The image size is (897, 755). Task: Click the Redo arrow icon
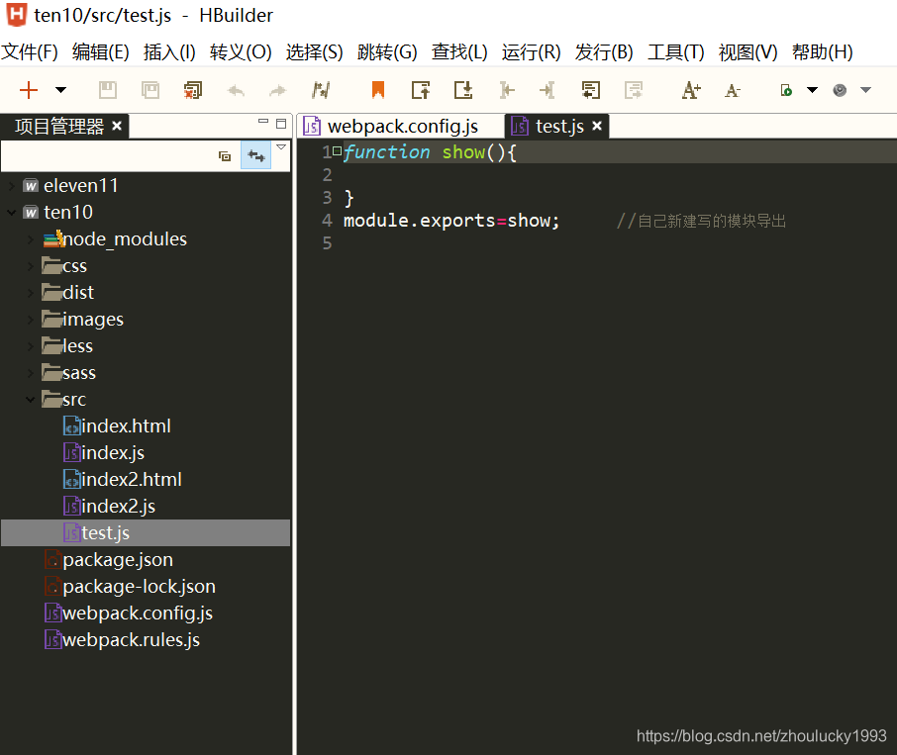point(278,90)
